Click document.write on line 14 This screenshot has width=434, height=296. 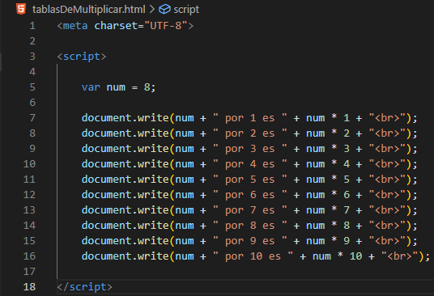coord(126,226)
